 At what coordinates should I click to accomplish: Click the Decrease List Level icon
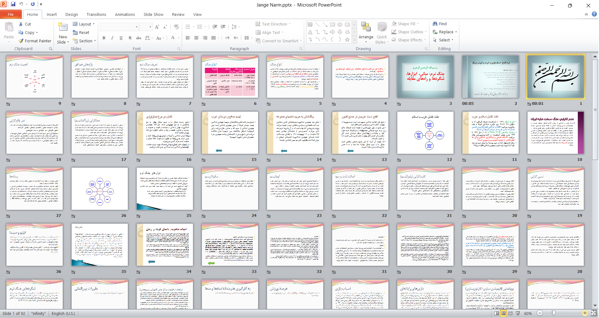(x=215, y=27)
